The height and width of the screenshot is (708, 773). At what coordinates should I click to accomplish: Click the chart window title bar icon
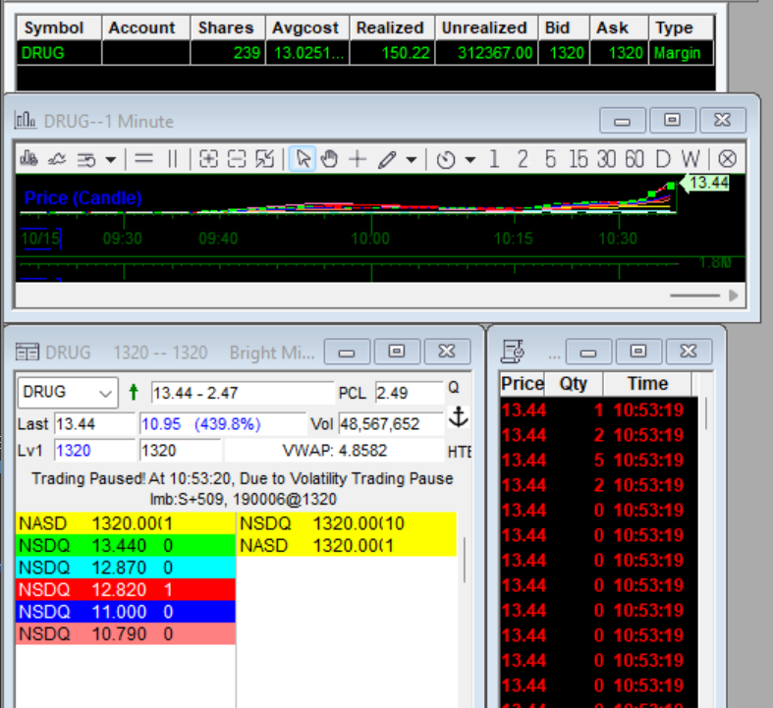26,120
